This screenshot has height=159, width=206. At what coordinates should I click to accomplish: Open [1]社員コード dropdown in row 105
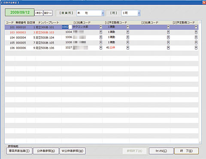click(101, 42)
